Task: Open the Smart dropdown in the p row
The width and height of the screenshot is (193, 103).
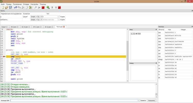Action: (x=34, y=17)
